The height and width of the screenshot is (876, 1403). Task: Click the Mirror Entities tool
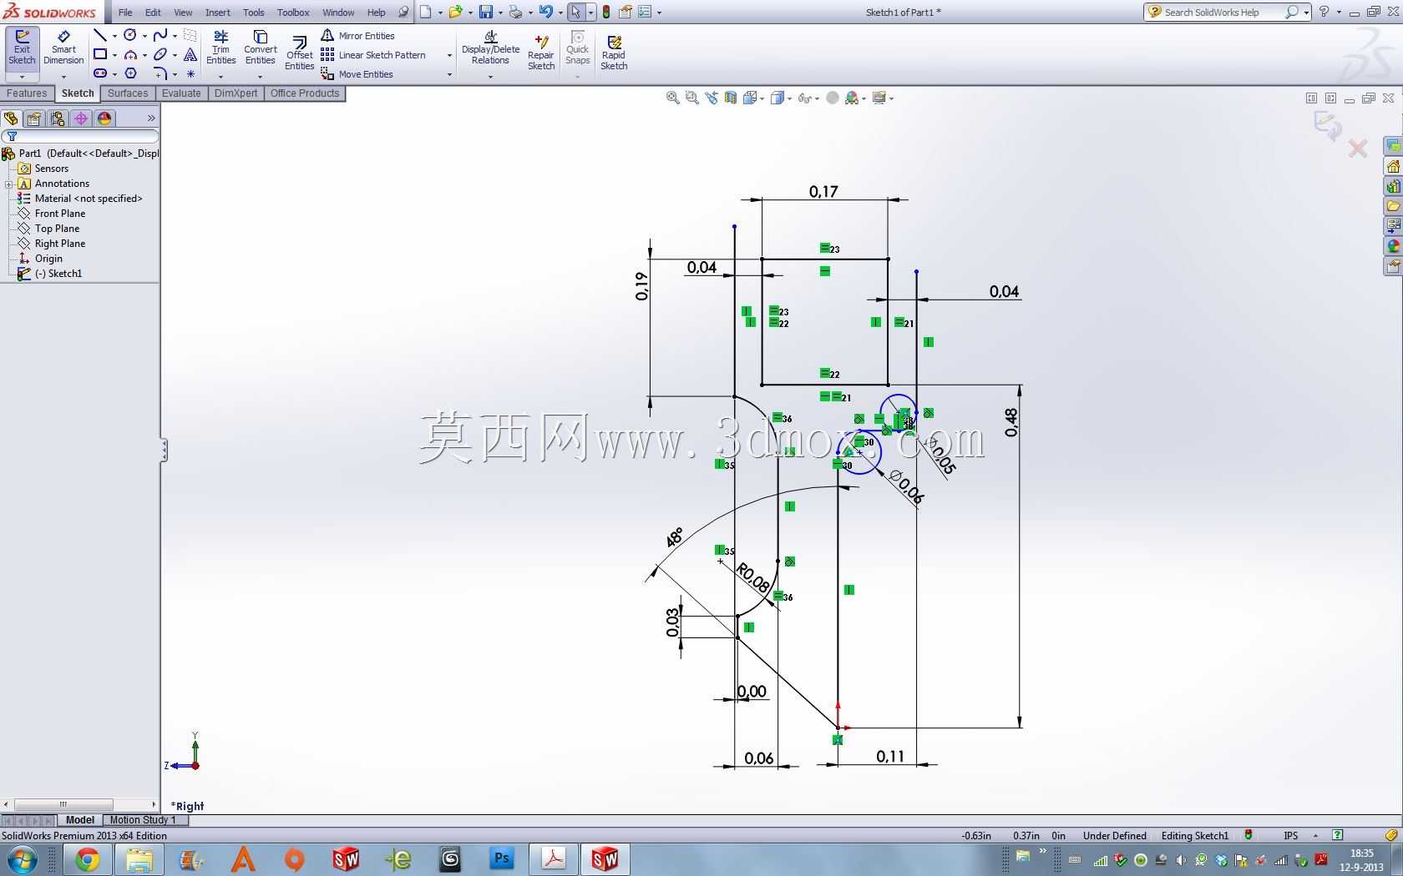357,36
